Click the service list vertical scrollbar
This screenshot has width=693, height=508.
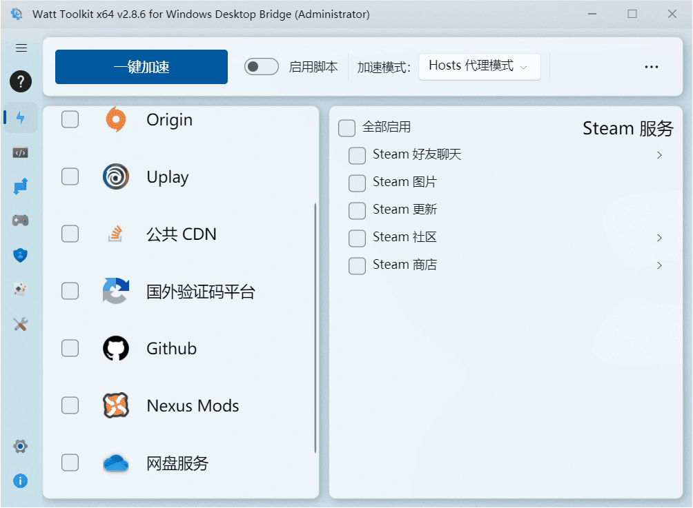click(x=315, y=328)
